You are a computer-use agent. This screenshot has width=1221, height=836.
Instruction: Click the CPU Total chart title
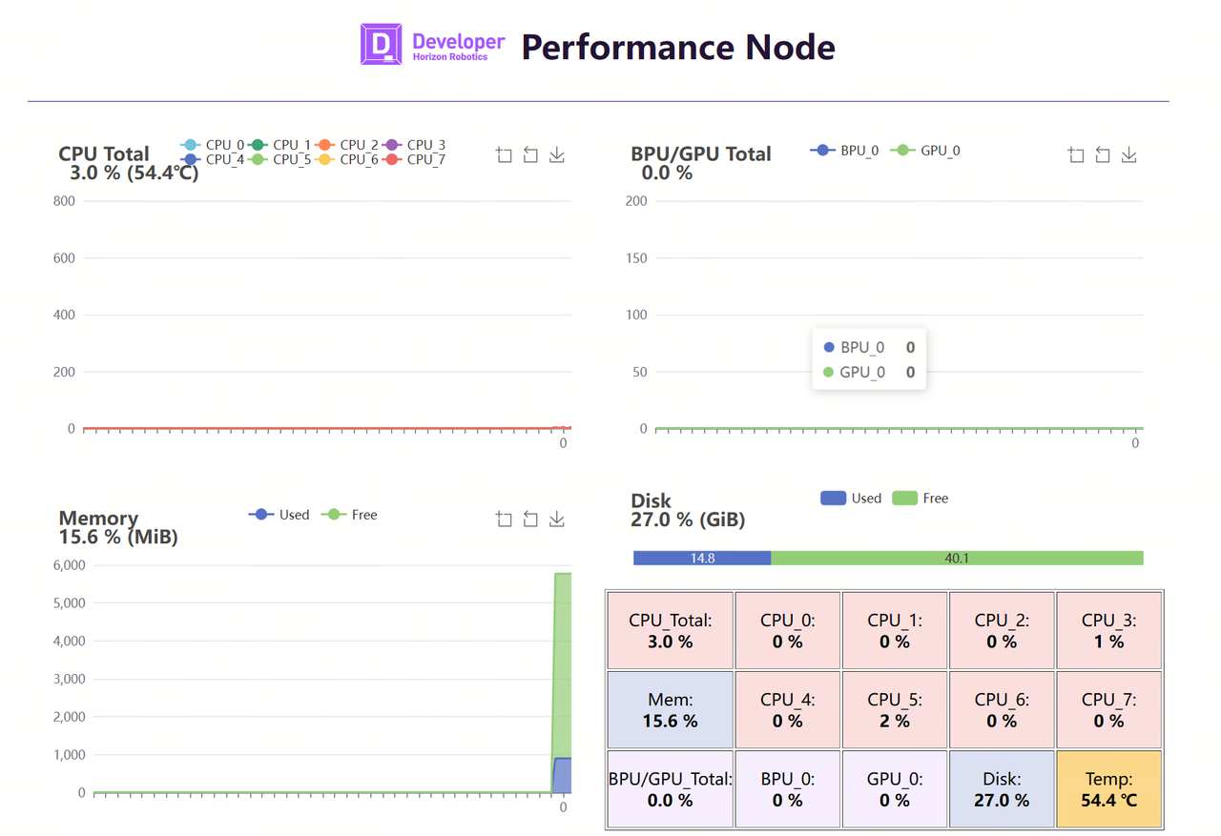tap(104, 153)
